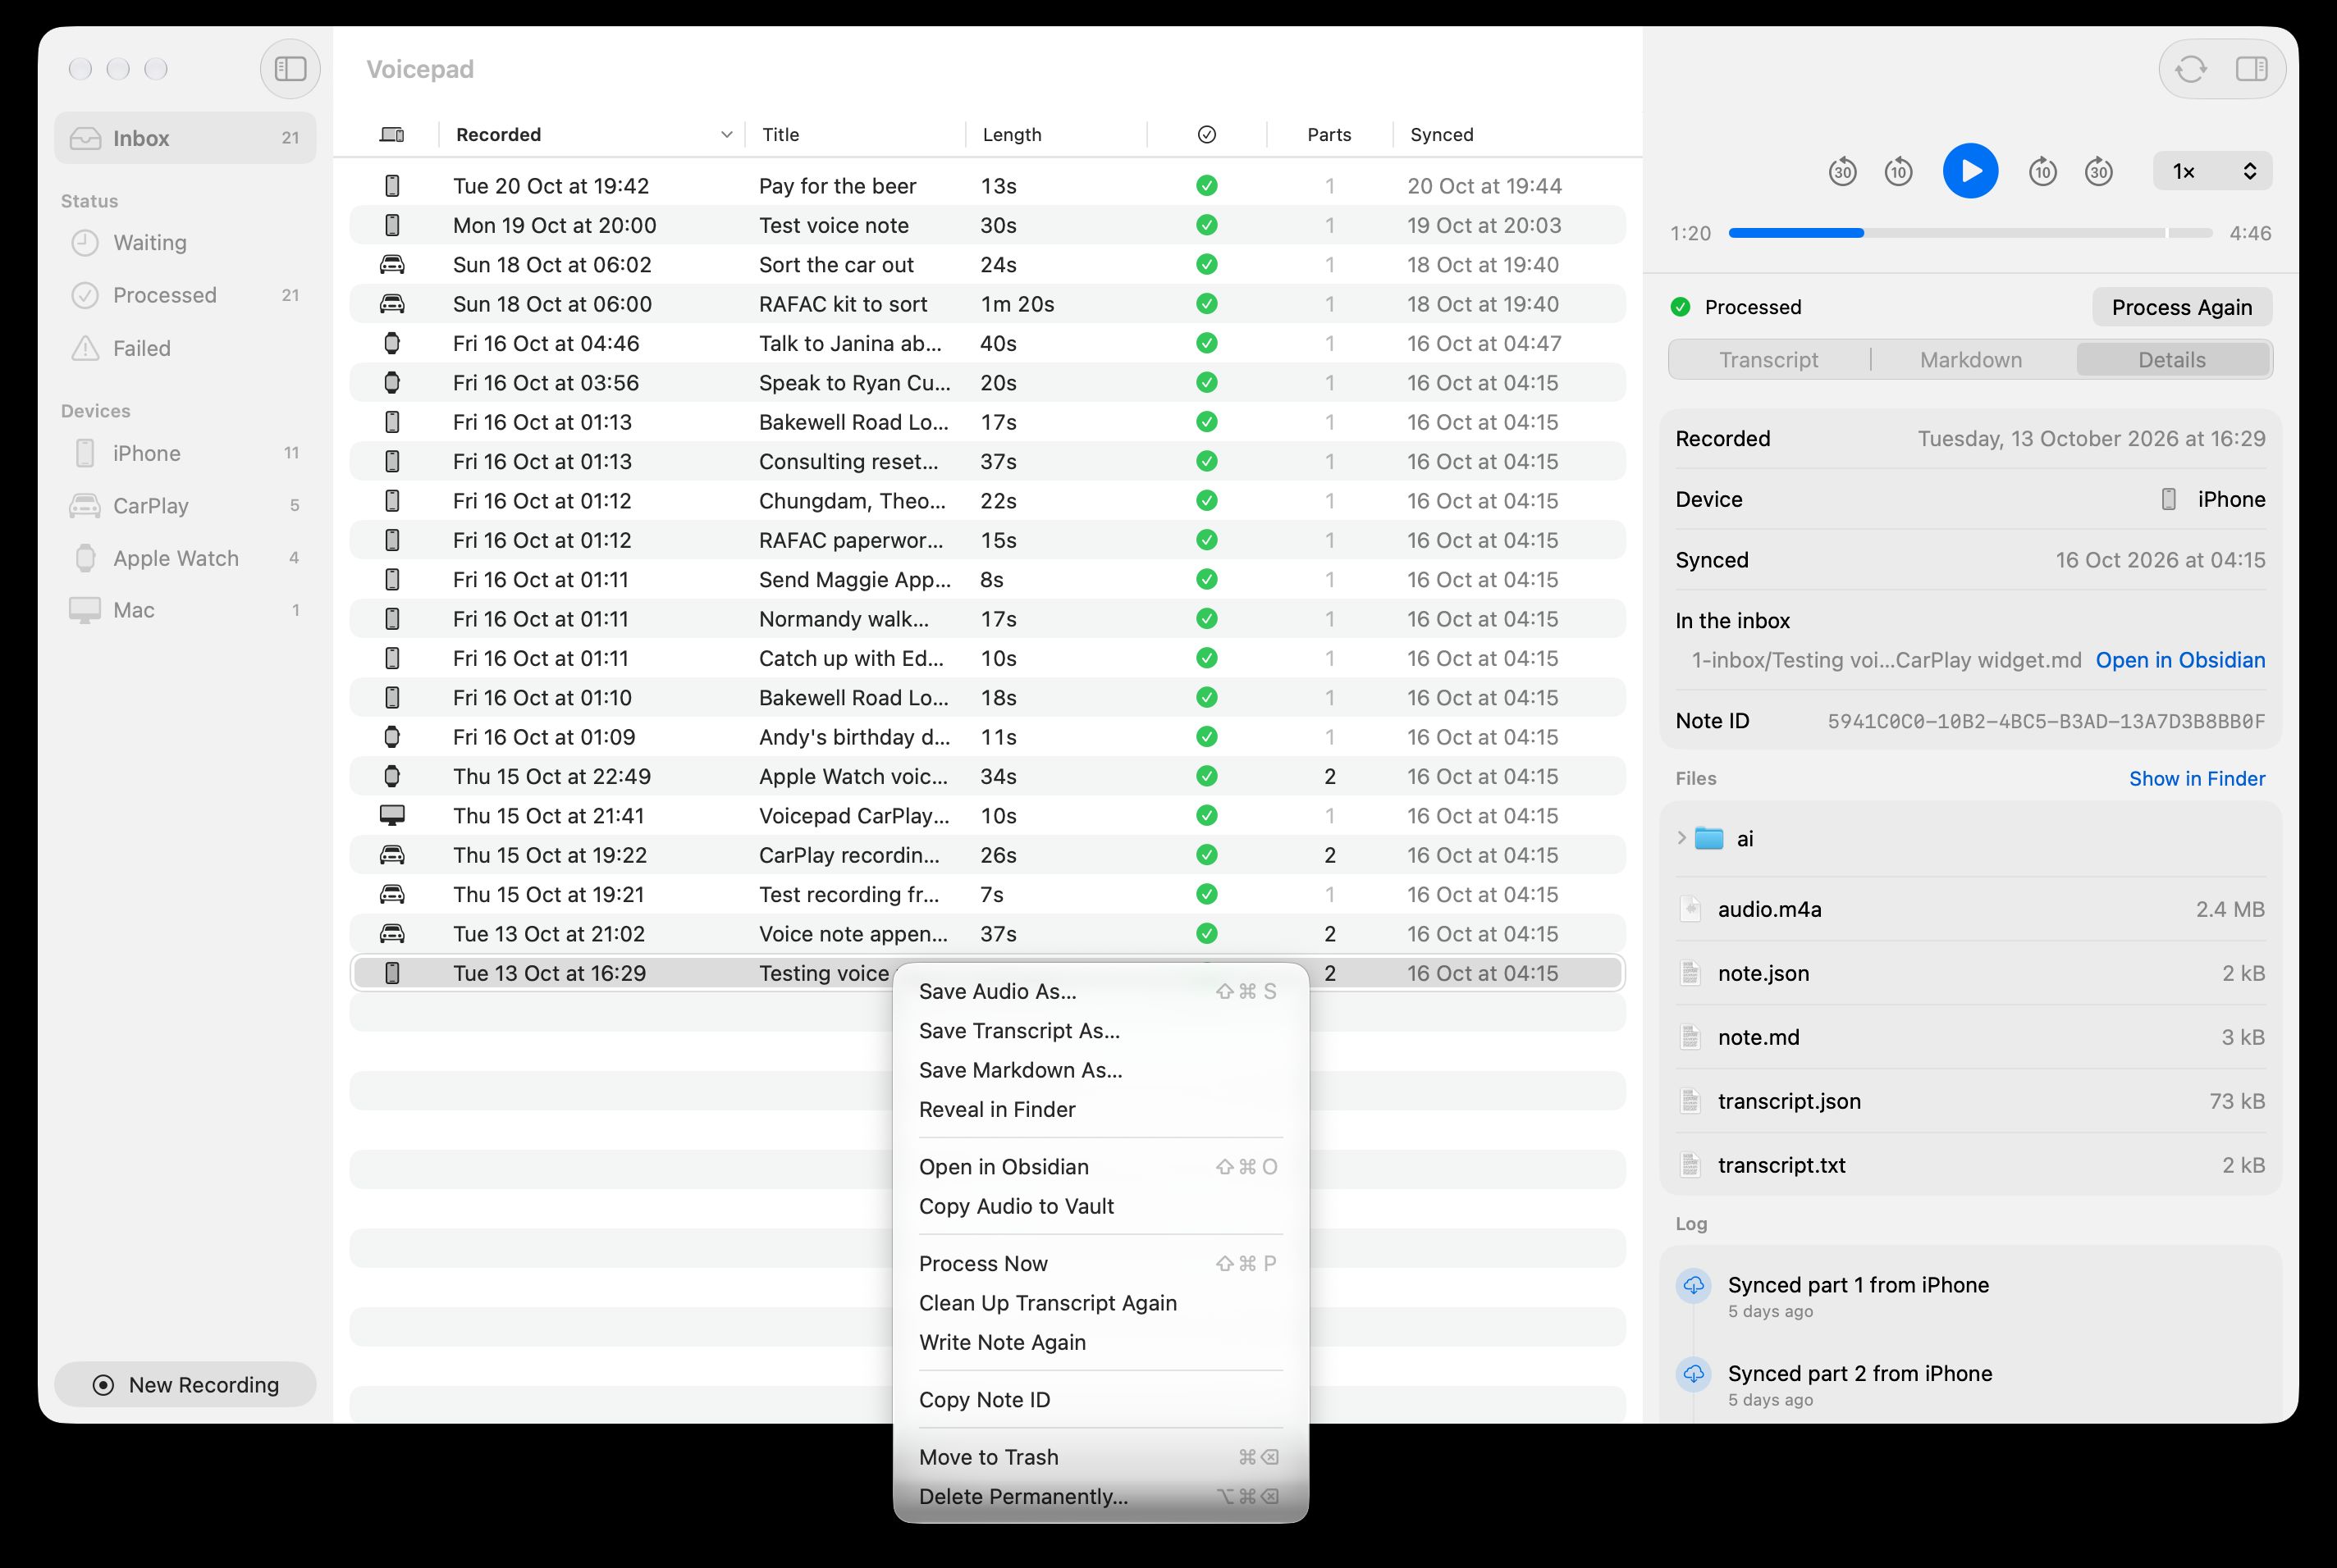Select the RAFAC kit to sort row
2337x1568 pixels.
tap(986, 304)
